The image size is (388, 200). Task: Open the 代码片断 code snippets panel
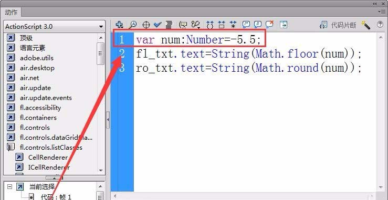coord(338,25)
